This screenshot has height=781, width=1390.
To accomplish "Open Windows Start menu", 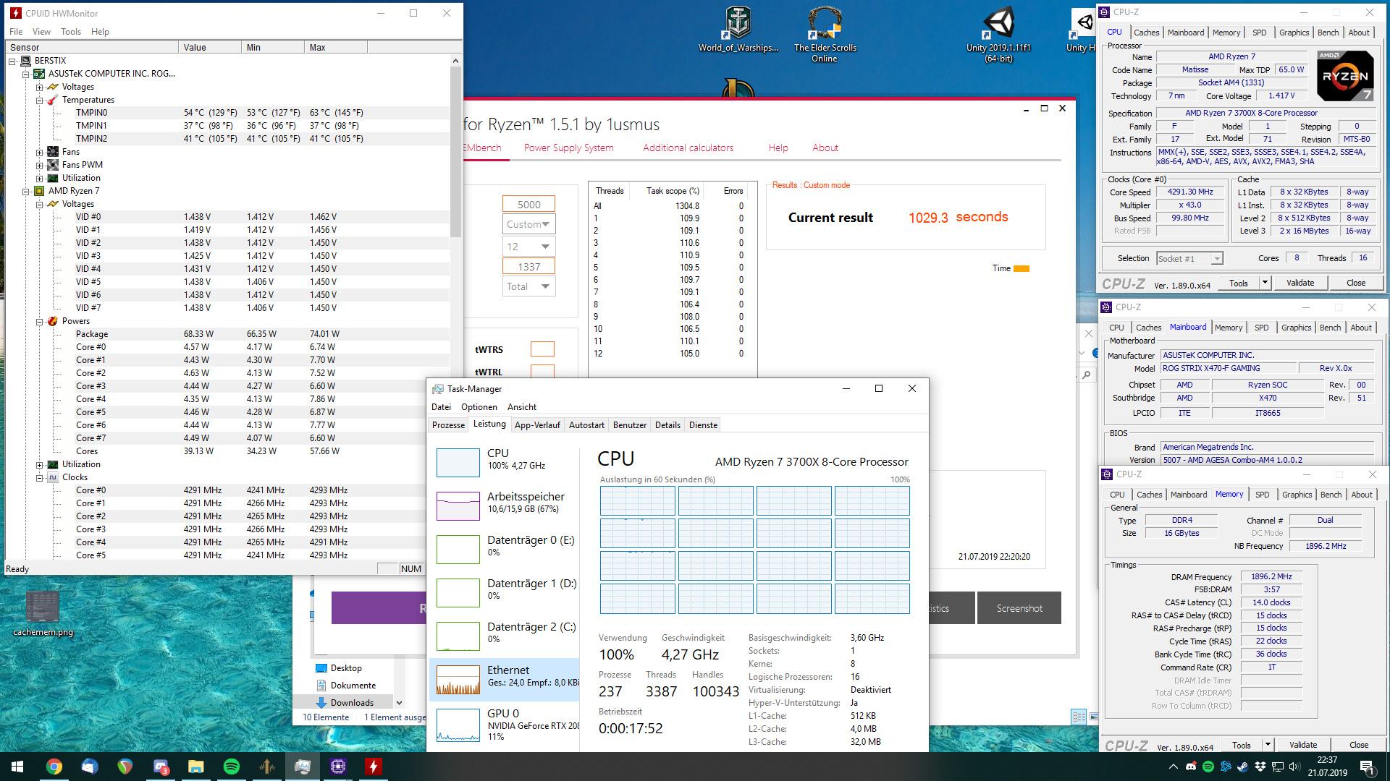I will [x=17, y=767].
